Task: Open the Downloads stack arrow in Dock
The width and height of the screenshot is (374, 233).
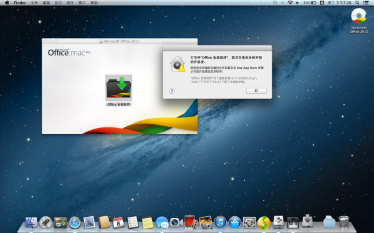Action: pyautogui.click(x=307, y=221)
